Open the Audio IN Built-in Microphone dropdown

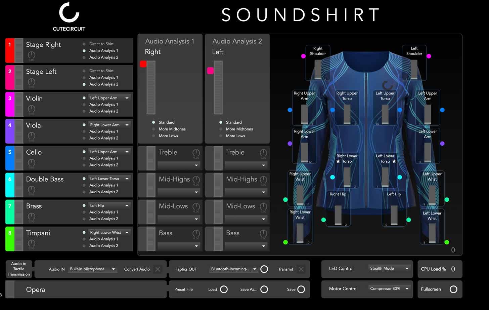92,269
